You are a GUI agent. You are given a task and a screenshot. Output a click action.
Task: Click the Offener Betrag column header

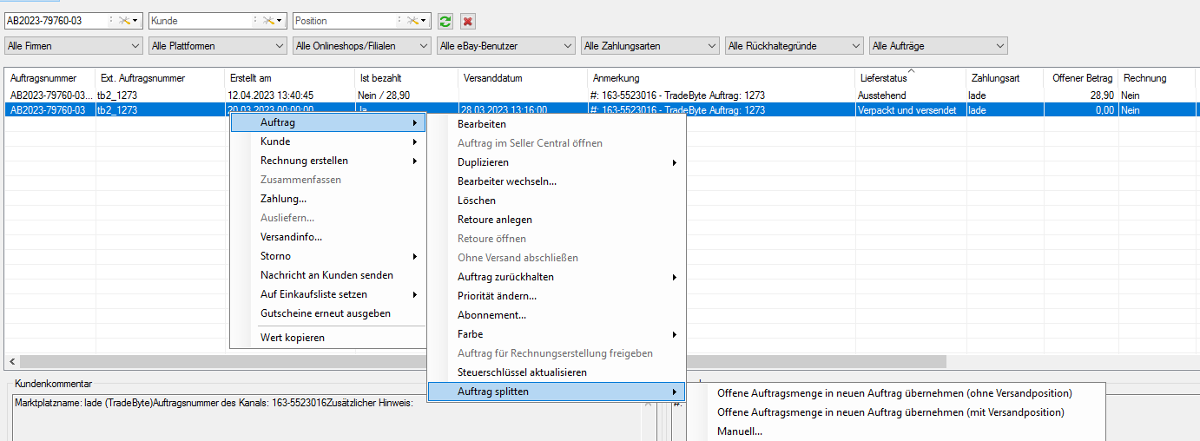1080,78
